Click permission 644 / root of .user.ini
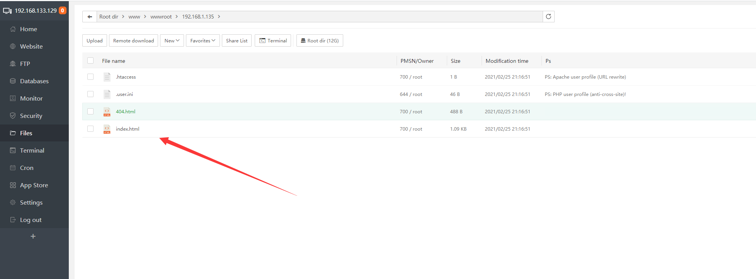Viewport: 756px width, 279px height. tap(411, 94)
